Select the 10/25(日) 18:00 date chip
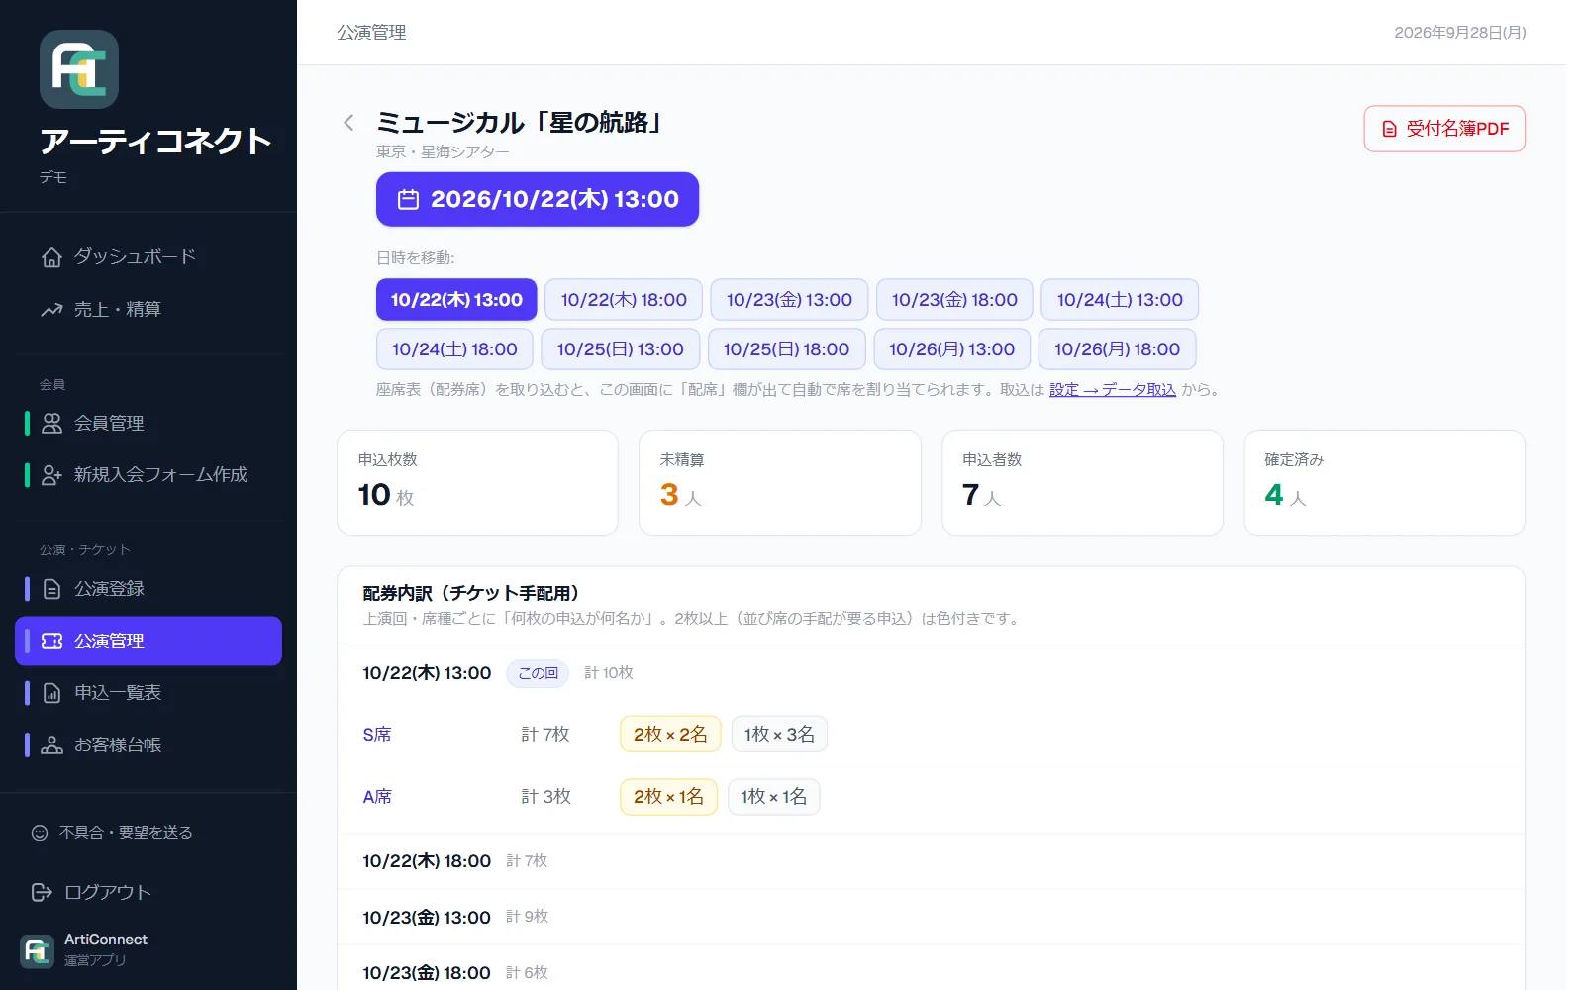 pos(786,349)
